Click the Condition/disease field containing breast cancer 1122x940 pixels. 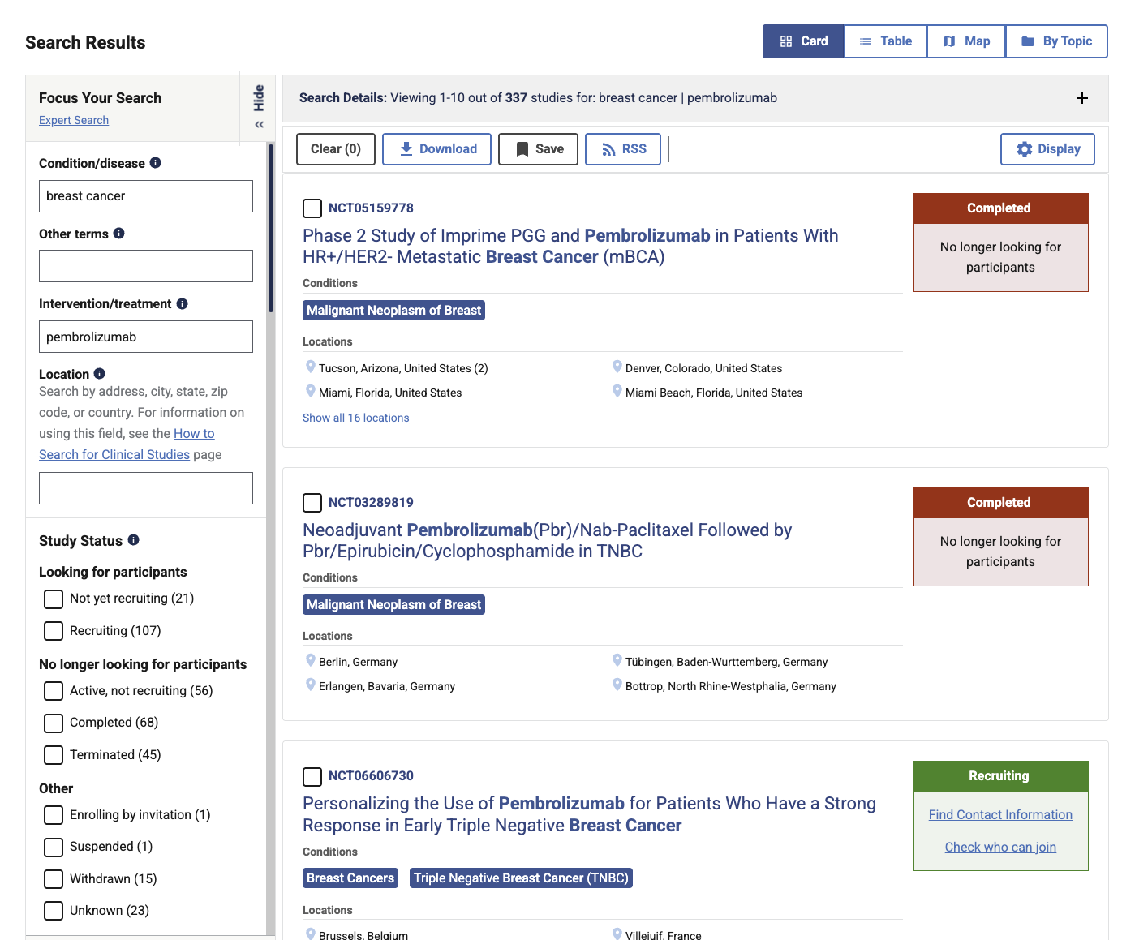(146, 196)
